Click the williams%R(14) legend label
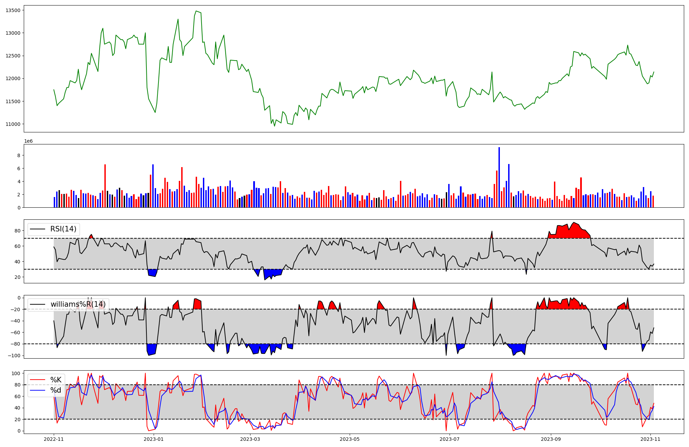The width and height of the screenshot is (689, 447). 78,304
